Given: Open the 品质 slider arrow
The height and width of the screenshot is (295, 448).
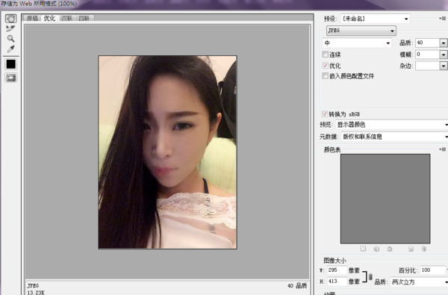Looking at the screenshot, I should [x=443, y=43].
